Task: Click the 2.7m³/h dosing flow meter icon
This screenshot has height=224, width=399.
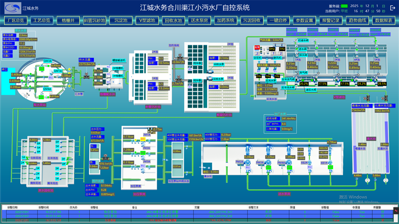Action: pyautogui.click(x=179, y=78)
